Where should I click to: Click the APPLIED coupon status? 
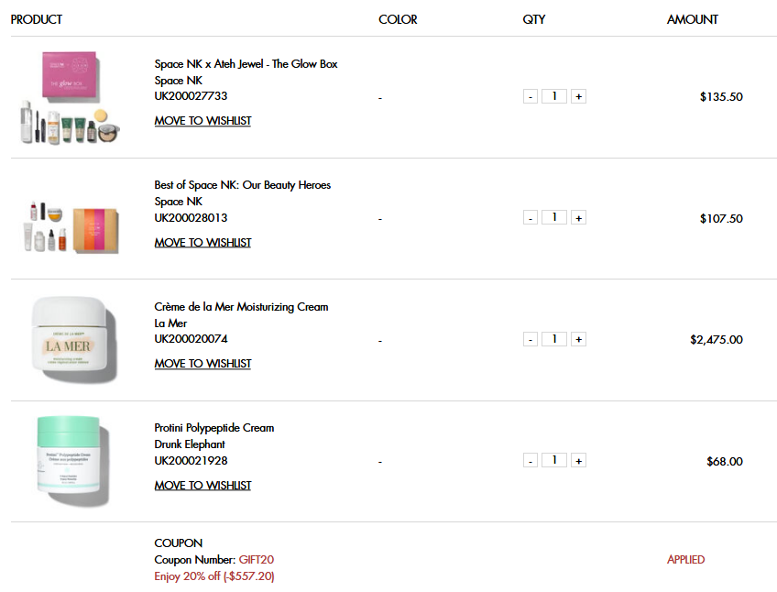(685, 559)
